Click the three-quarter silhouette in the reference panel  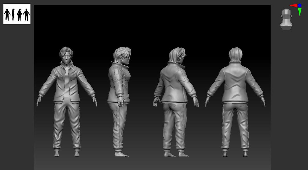click(19, 13)
